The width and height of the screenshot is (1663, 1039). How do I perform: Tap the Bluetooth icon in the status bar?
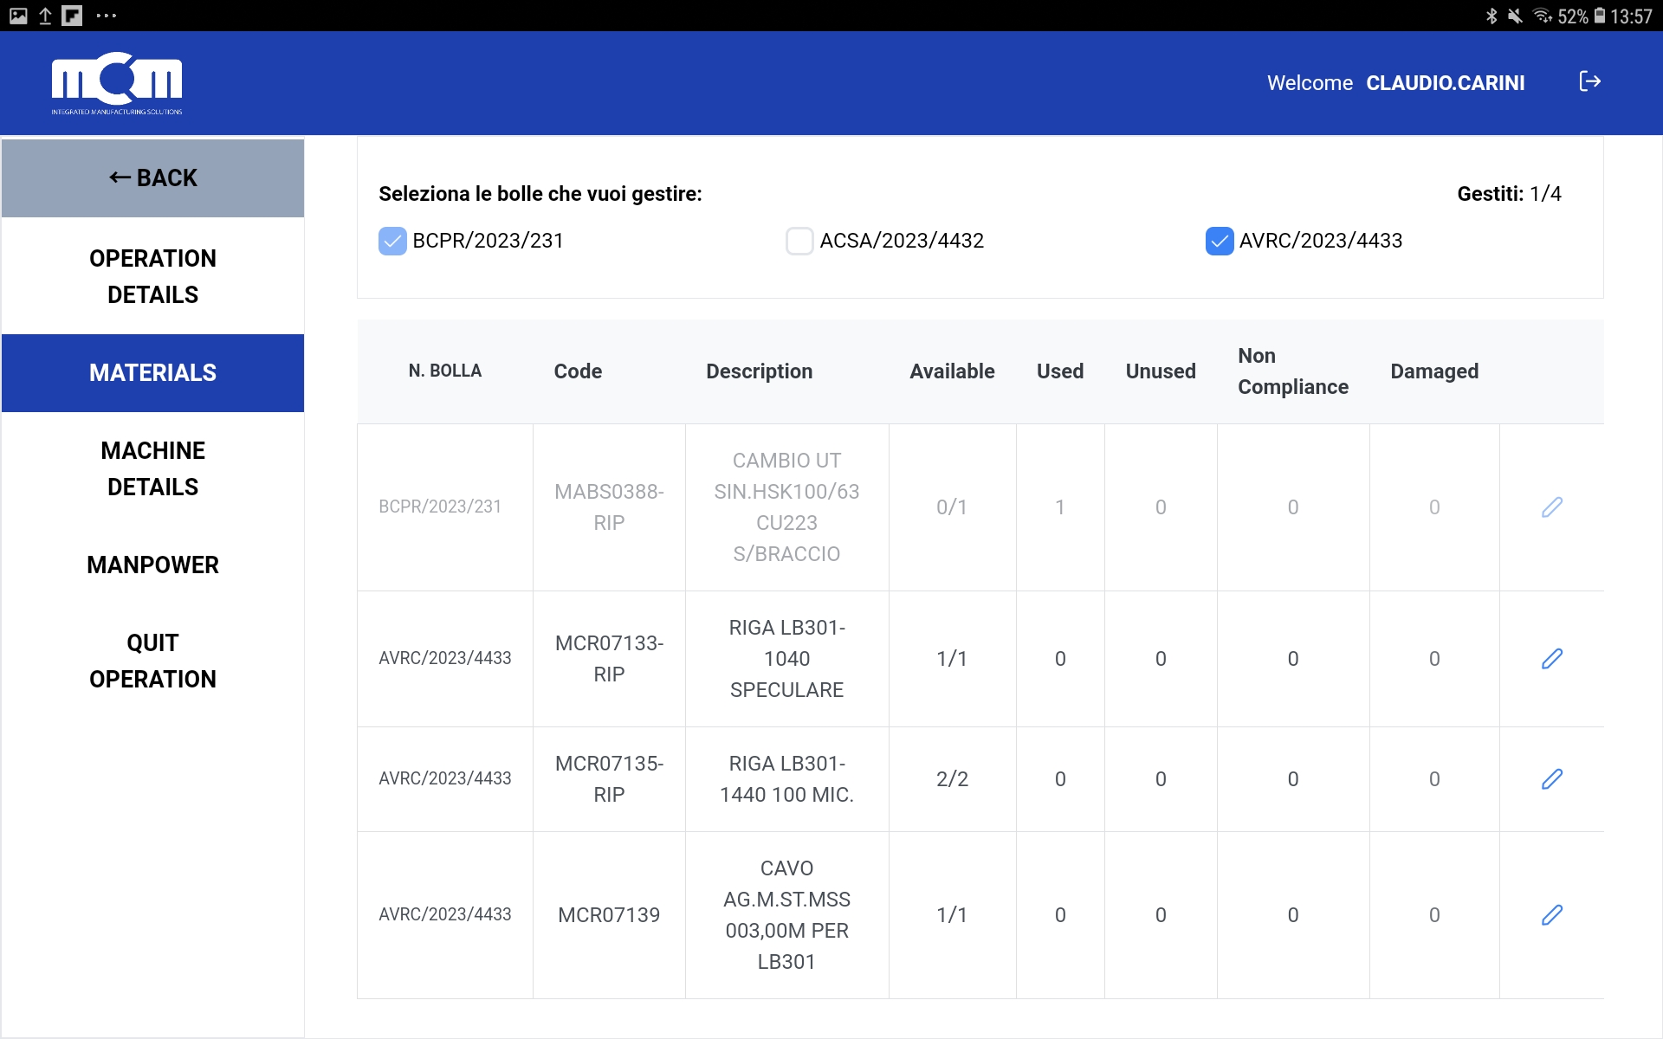pos(1491,16)
